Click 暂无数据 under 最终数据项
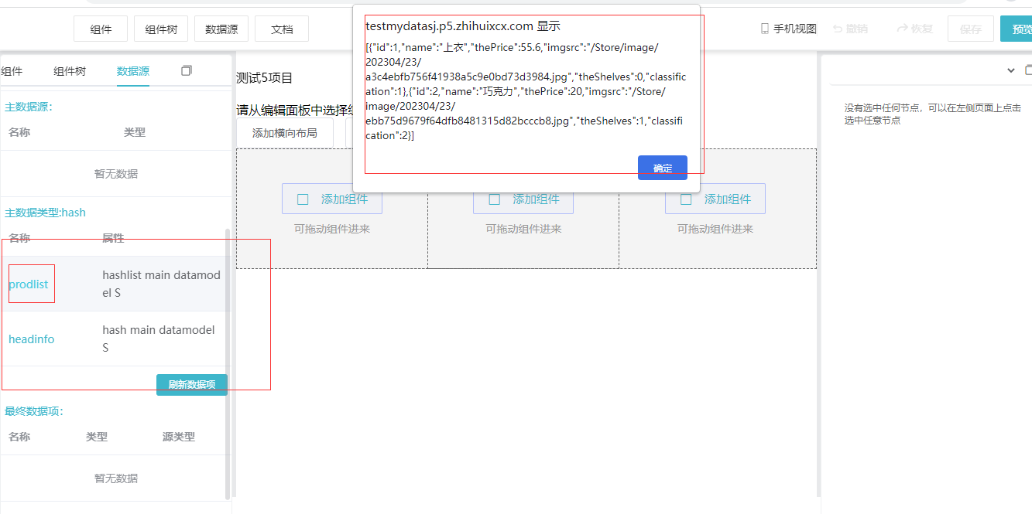 (x=116, y=478)
